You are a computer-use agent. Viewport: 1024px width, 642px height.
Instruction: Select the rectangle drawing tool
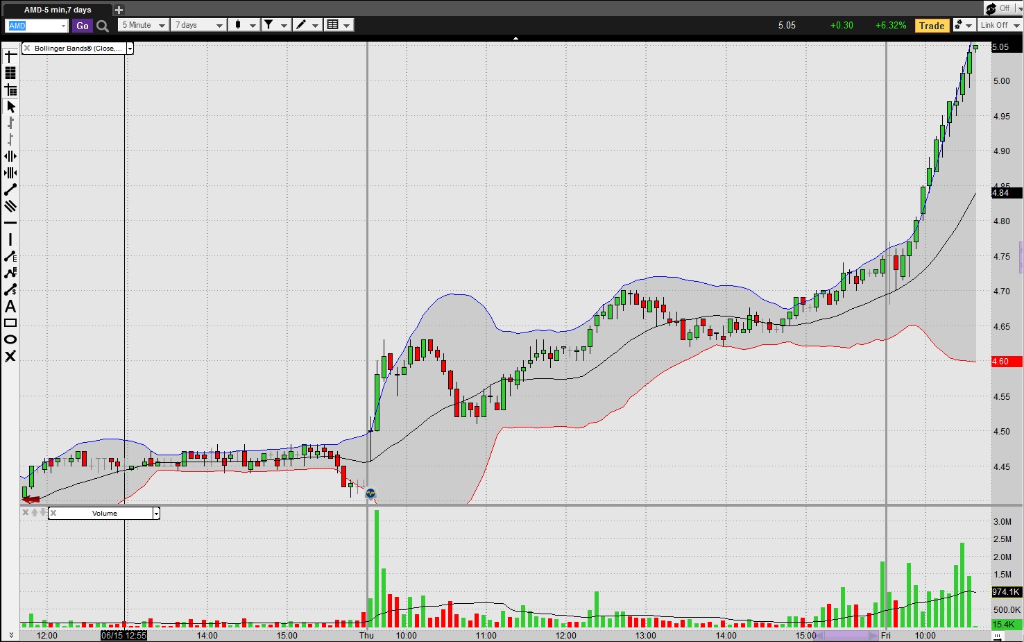(x=10, y=323)
